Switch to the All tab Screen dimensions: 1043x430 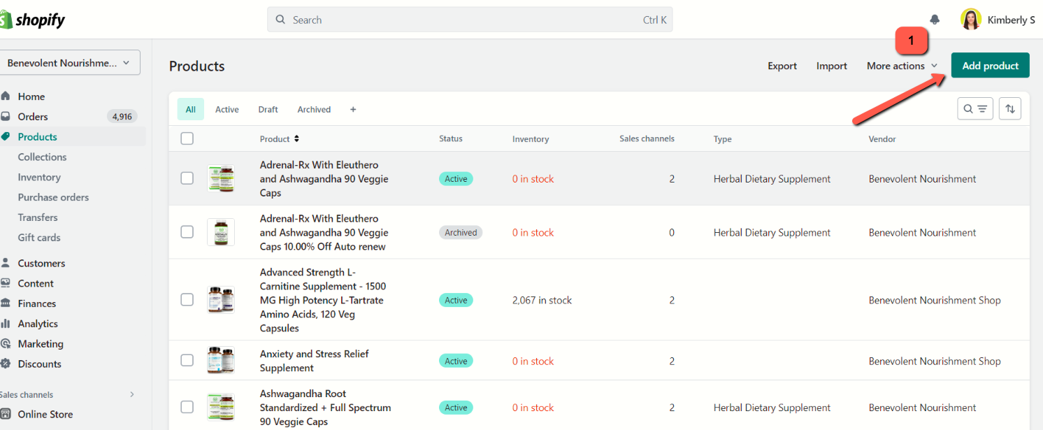[191, 109]
